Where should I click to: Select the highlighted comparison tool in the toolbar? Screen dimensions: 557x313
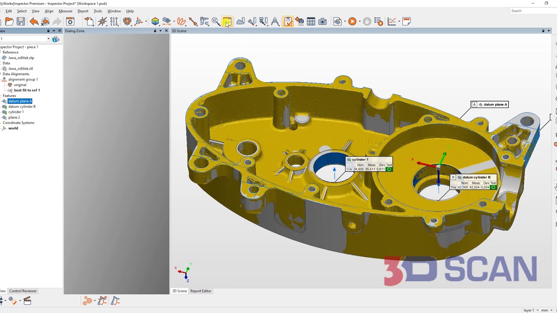227,21
